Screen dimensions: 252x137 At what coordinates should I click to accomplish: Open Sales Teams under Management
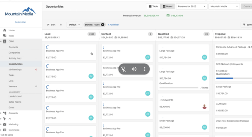[15, 102]
